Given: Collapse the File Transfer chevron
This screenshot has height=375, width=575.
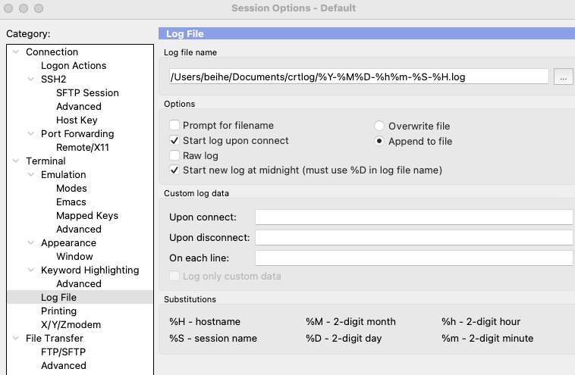Looking at the screenshot, I should click(x=16, y=338).
